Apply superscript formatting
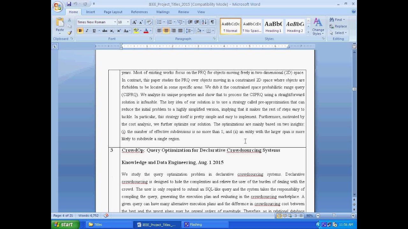 click(x=119, y=31)
